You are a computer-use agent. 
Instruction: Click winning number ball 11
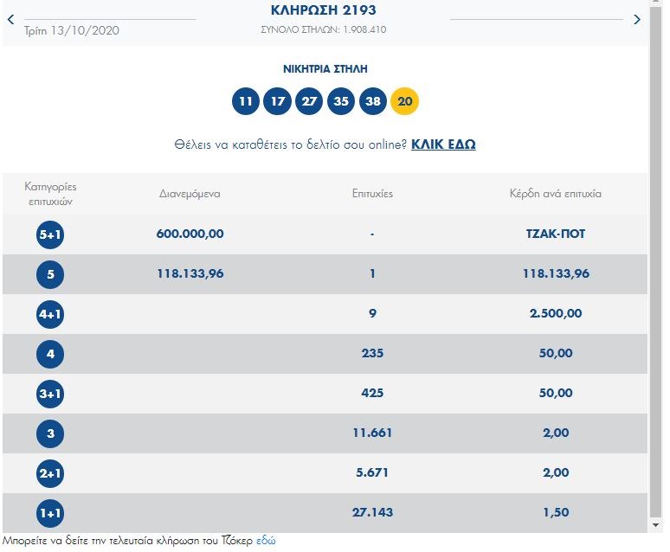pyautogui.click(x=246, y=101)
